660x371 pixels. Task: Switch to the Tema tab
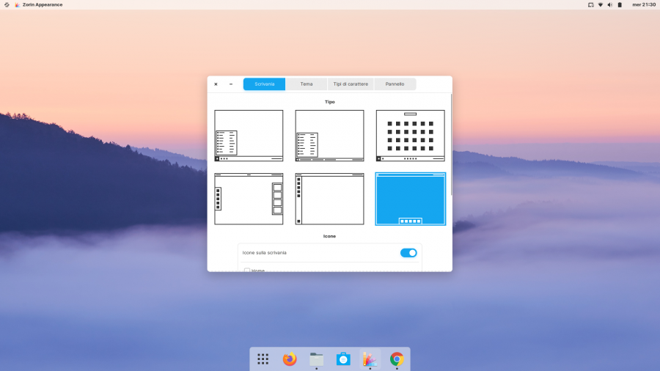[x=307, y=84]
